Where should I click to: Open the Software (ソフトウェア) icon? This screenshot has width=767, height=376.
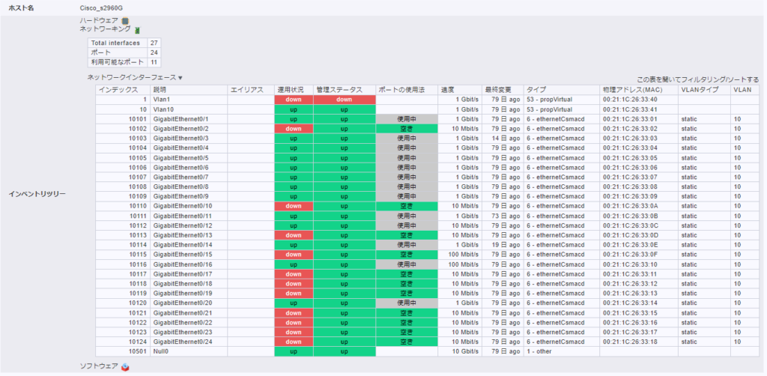click(x=126, y=367)
